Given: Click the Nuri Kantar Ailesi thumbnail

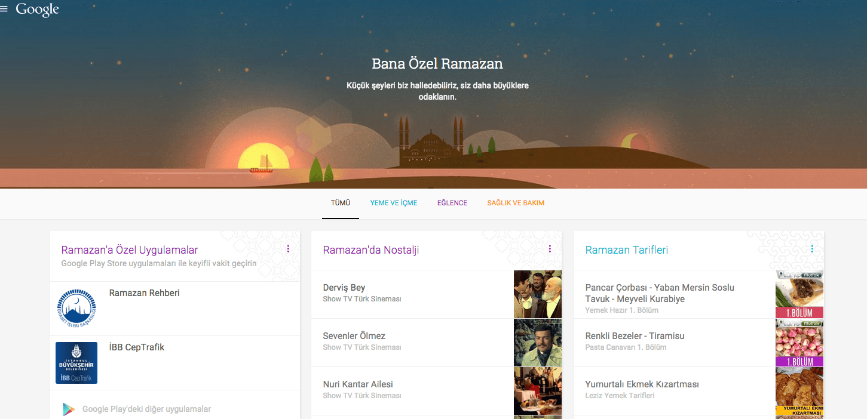Looking at the screenshot, I should coord(537,391).
